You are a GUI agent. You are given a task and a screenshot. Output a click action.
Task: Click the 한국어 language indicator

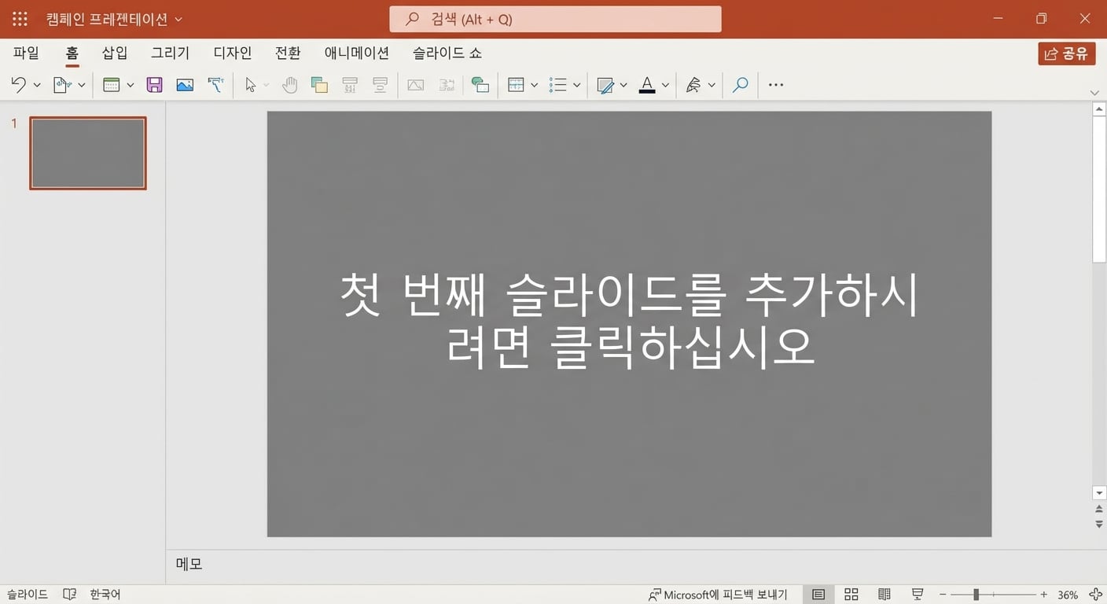tap(105, 595)
